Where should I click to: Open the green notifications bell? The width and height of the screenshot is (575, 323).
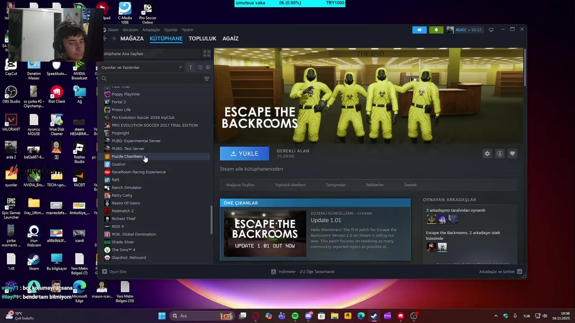(436, 30)
